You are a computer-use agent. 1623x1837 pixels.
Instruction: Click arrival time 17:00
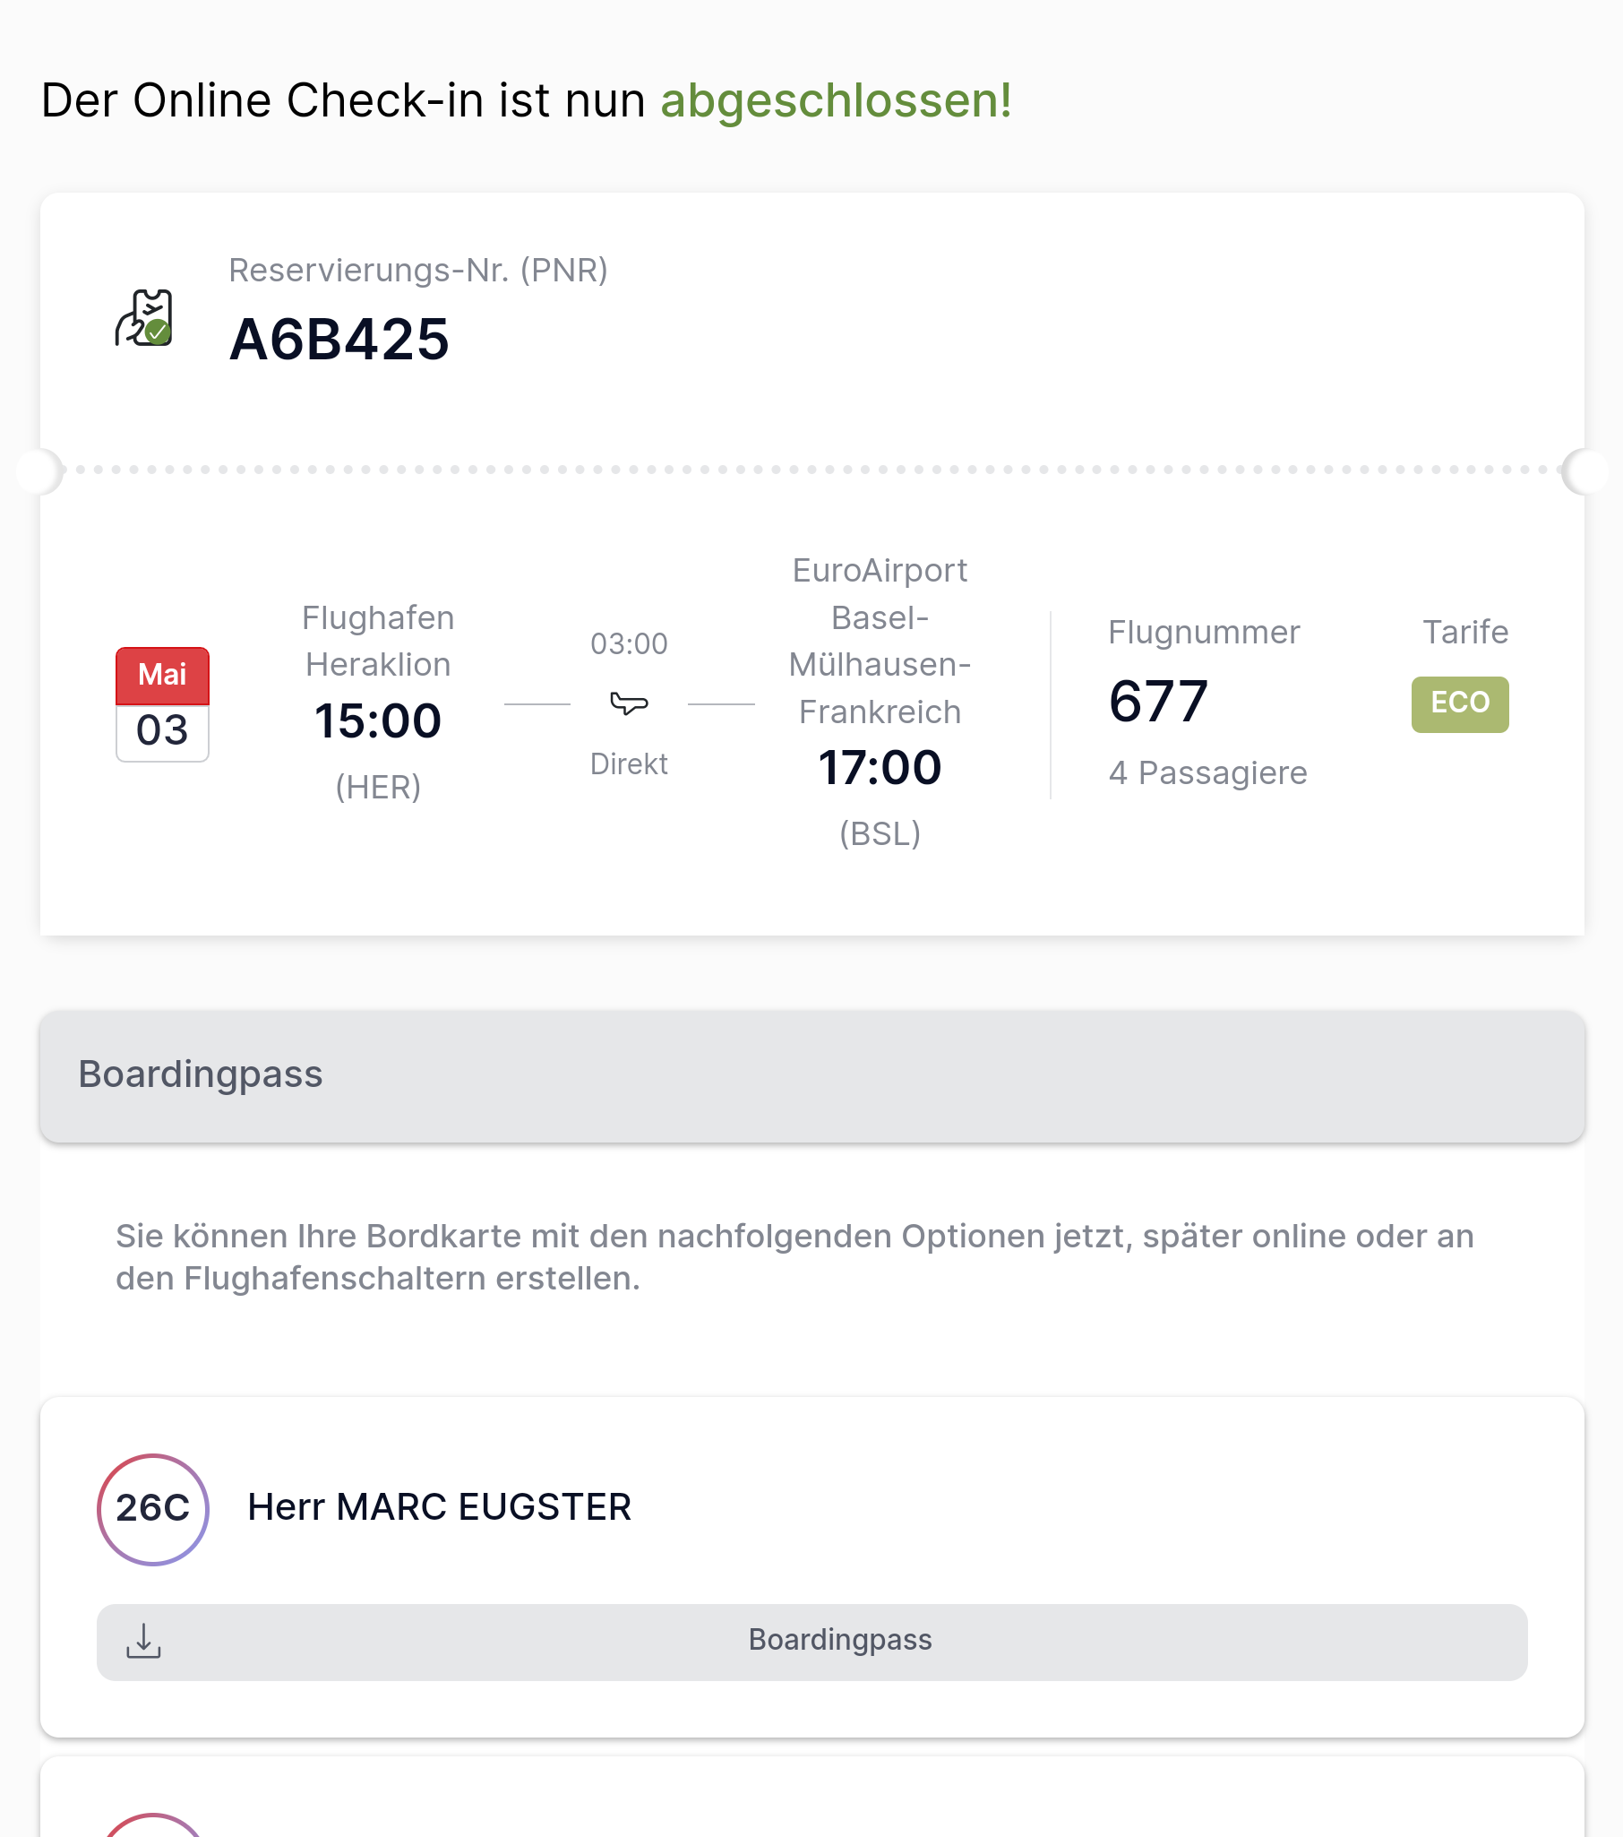tap(880, 768)
